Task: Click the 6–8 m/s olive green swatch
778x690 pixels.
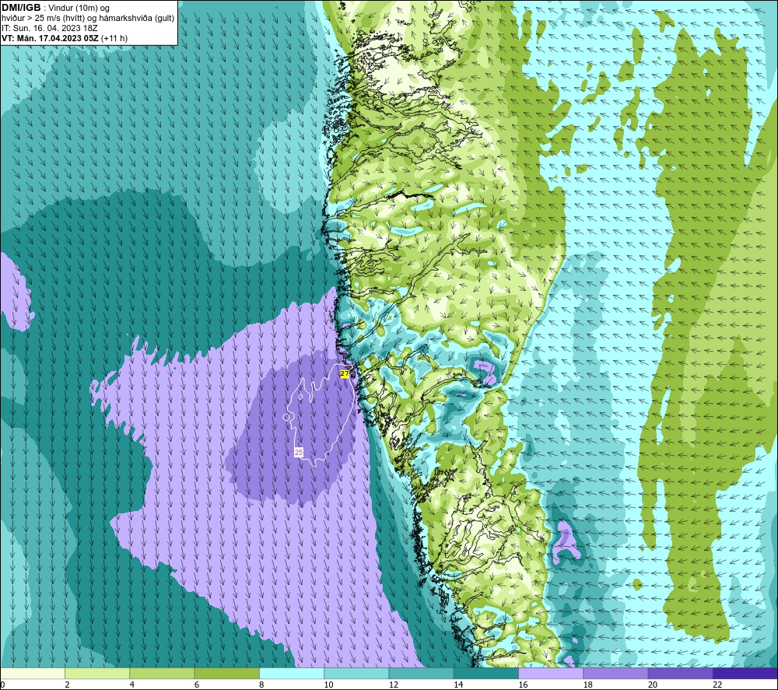Action: 226,673
